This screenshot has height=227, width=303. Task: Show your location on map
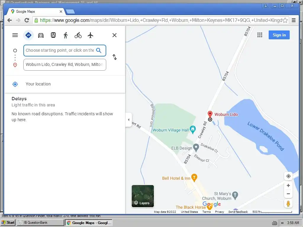coord(288,176)
